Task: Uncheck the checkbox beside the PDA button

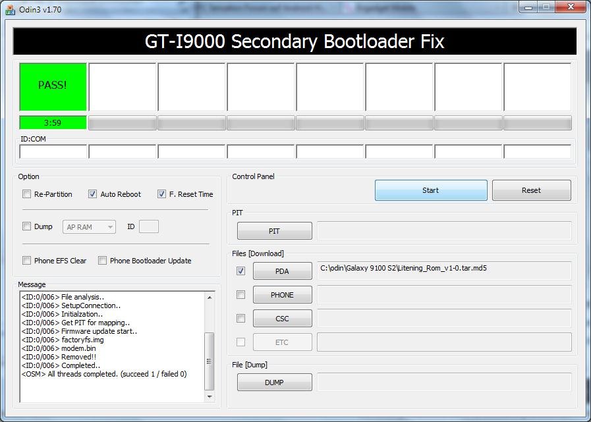Action: (x=240, y=271)
